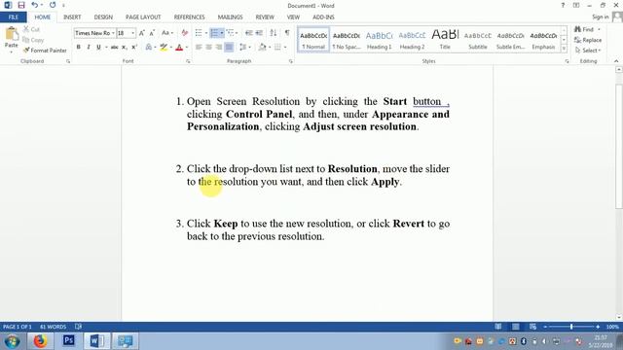Open Word Help question mark

[x=563, y=5]
